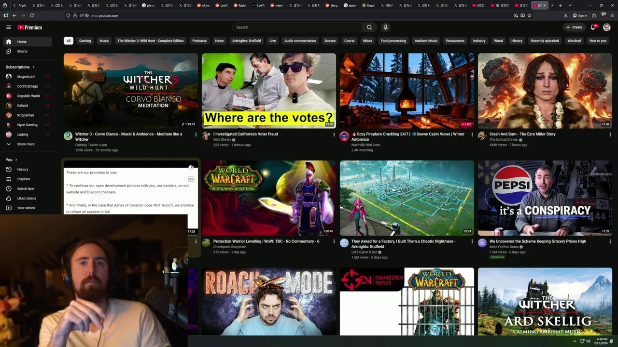
Task: Click the tracking protection shield icon
Action: point(68,15)
